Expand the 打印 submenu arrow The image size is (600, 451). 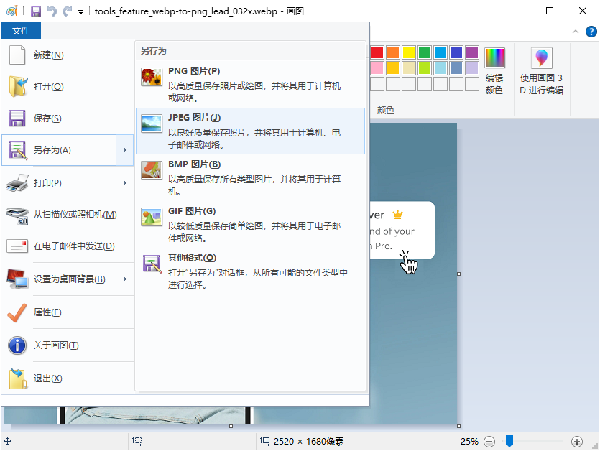tap(125, 183)
